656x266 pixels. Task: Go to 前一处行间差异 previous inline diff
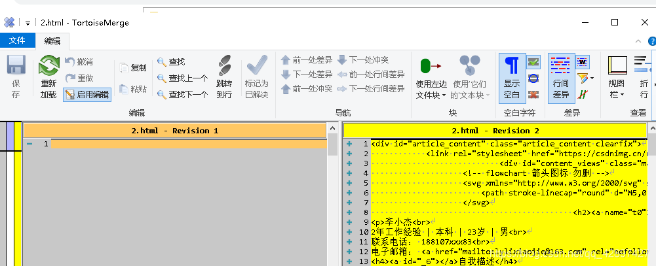[371, 75]
